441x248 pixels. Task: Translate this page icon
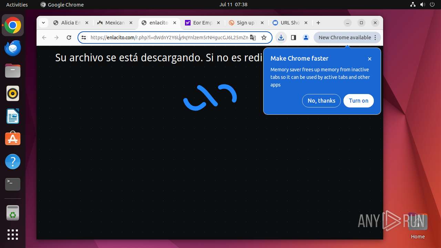point(253,38)
